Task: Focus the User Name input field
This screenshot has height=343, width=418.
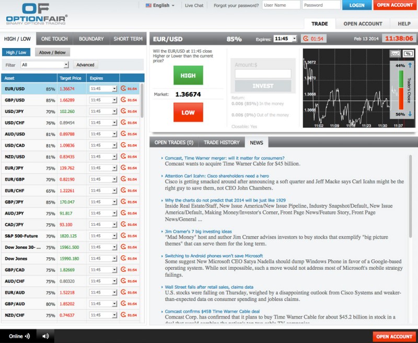Action: [281, 5]
